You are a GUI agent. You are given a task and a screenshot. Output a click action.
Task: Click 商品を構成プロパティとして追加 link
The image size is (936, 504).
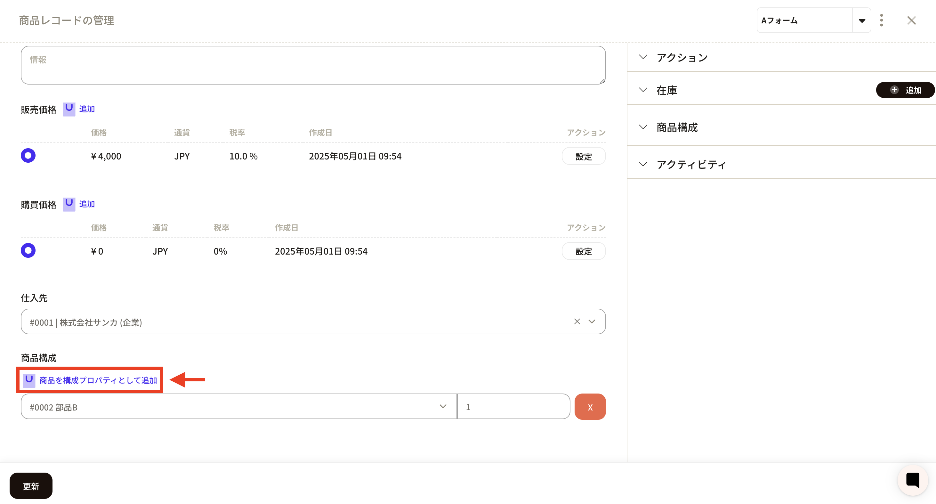point(98,380)
